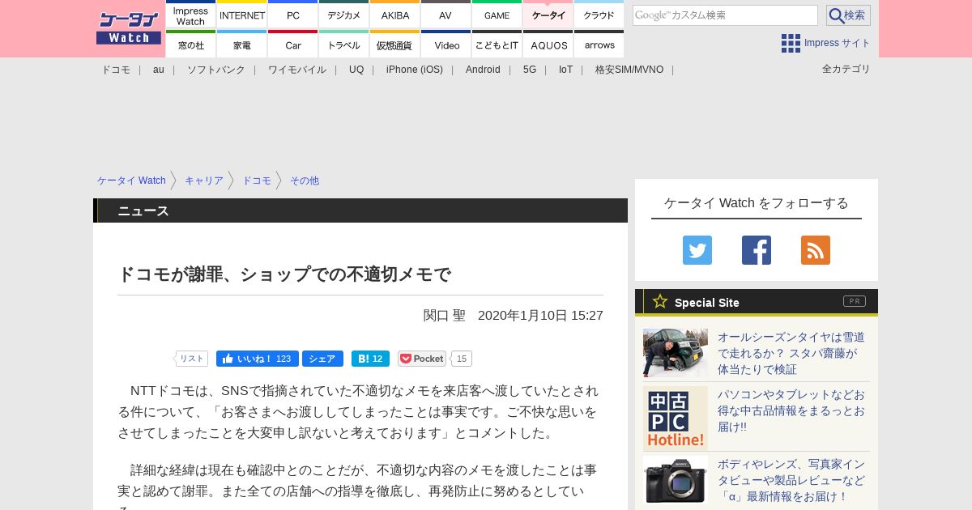Go to iPhone (iOS) category

[x=415, y=70]
